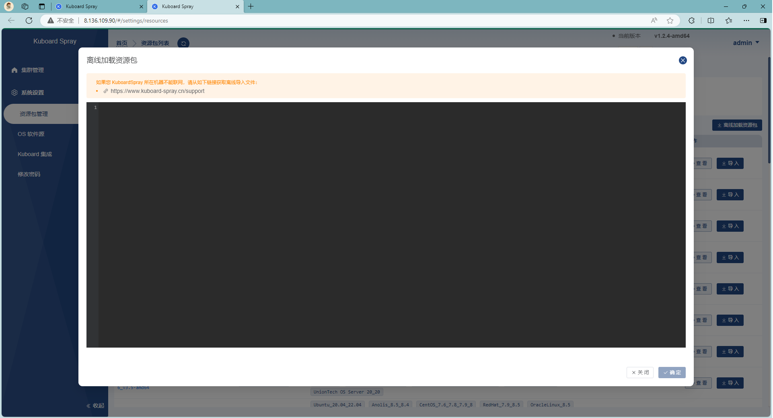Close the offline resource package dialog
This screenshot has width=773, height=418.
(x=683, y=60)
